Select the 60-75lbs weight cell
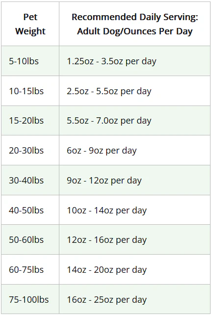 30,269
